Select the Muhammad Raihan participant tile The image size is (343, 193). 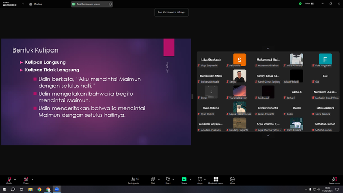(268, 60)
